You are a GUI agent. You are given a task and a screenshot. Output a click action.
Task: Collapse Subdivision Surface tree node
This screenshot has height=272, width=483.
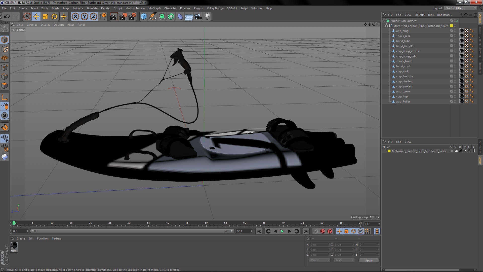pos(384,21)
